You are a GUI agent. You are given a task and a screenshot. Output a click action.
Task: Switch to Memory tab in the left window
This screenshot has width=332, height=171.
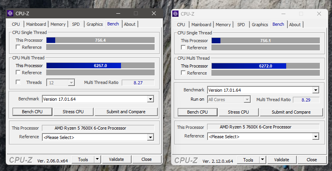coord(58,24)
